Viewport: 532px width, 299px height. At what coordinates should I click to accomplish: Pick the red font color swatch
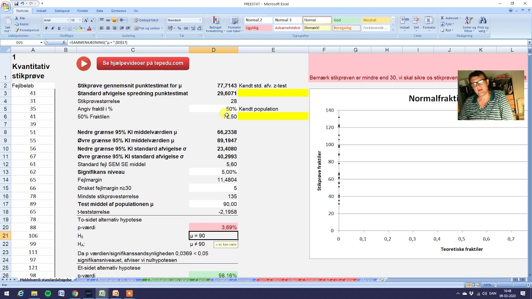click(89, 28)
